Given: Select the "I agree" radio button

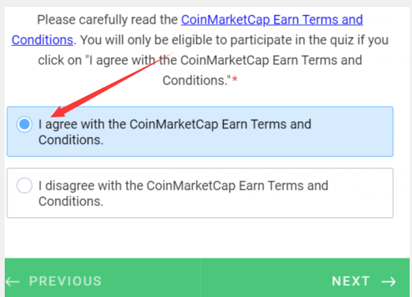Looking at the screenshot, I should (24, 124).
